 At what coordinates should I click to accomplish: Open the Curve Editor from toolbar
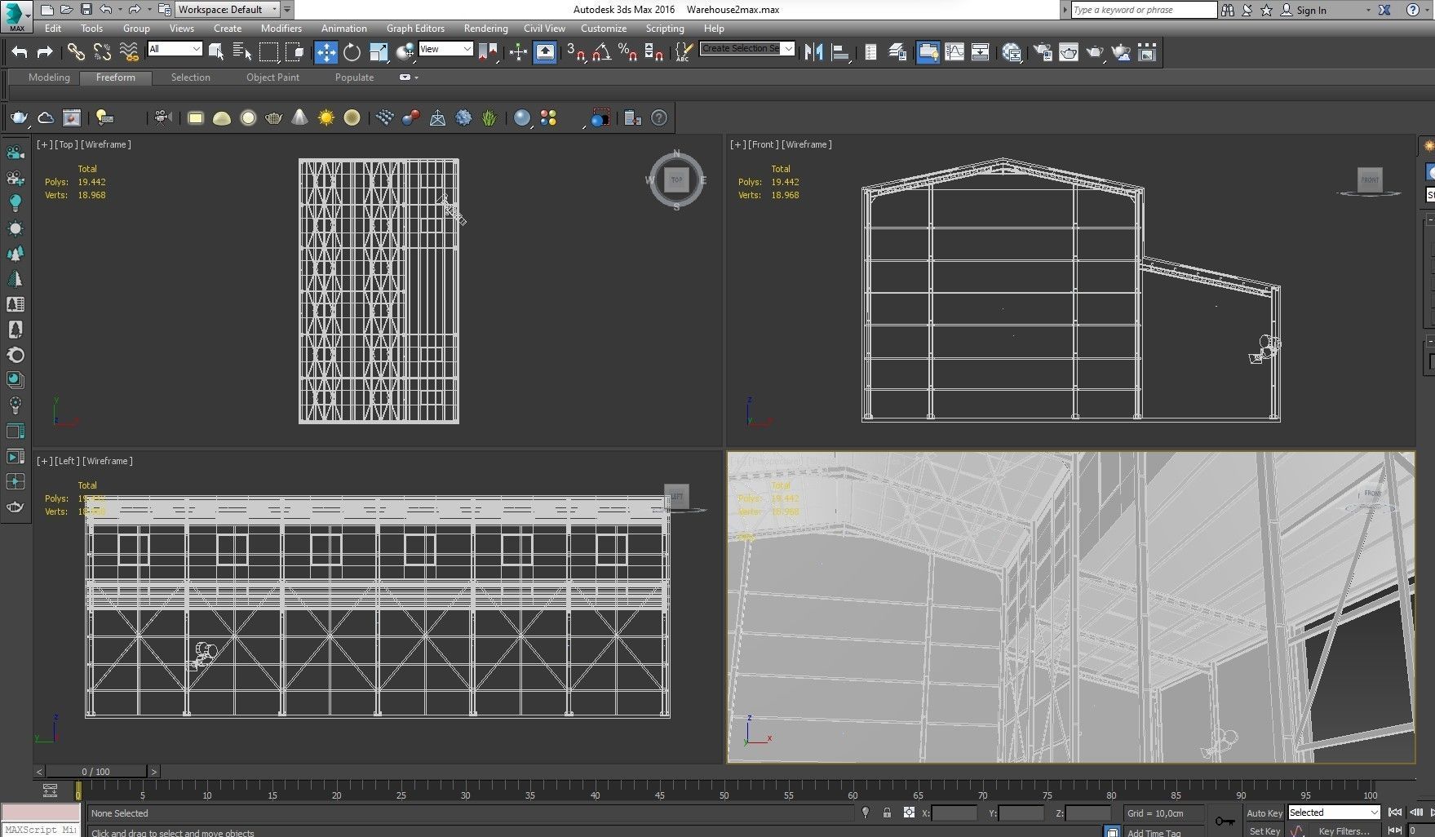[954, 52]
